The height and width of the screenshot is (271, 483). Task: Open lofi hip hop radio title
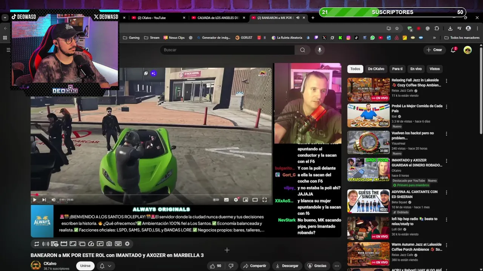tap(414, 221)
